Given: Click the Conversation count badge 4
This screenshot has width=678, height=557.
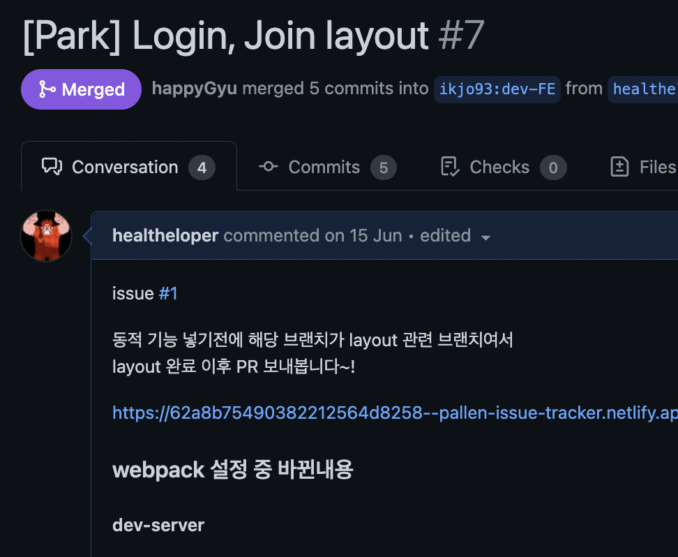Looking at the screenshot, I should 202,168.
